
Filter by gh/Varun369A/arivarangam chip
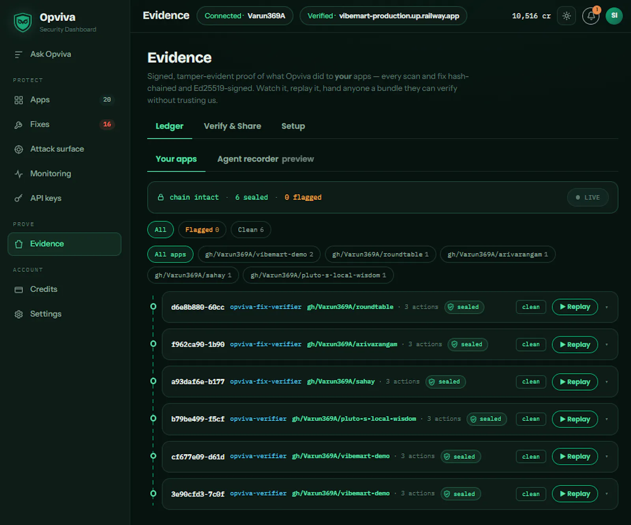[x=498, y=254]
